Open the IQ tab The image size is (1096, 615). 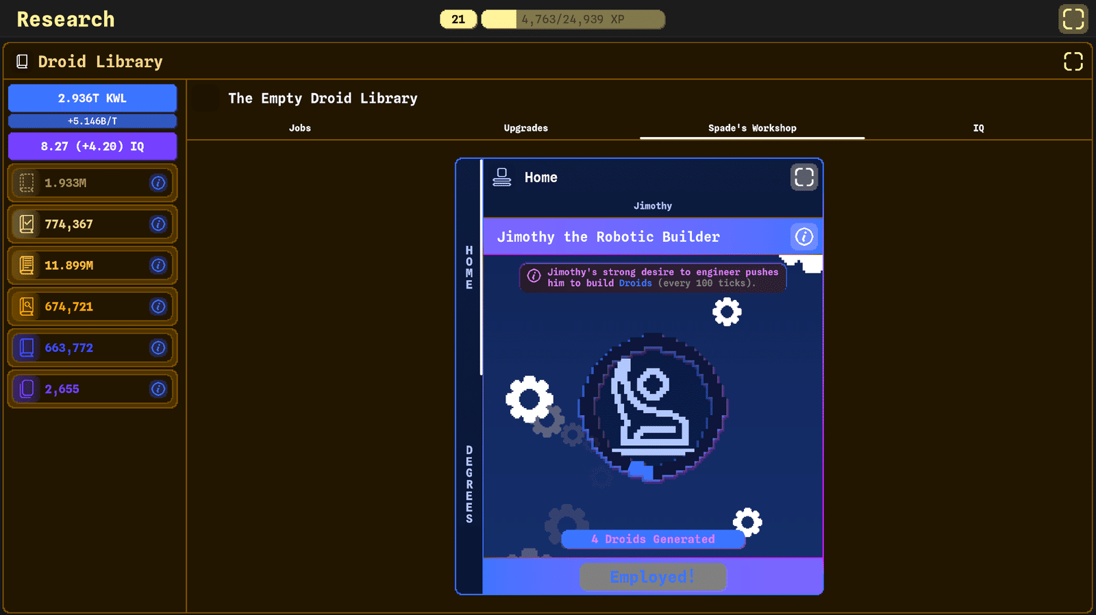[x=978, y=128]
